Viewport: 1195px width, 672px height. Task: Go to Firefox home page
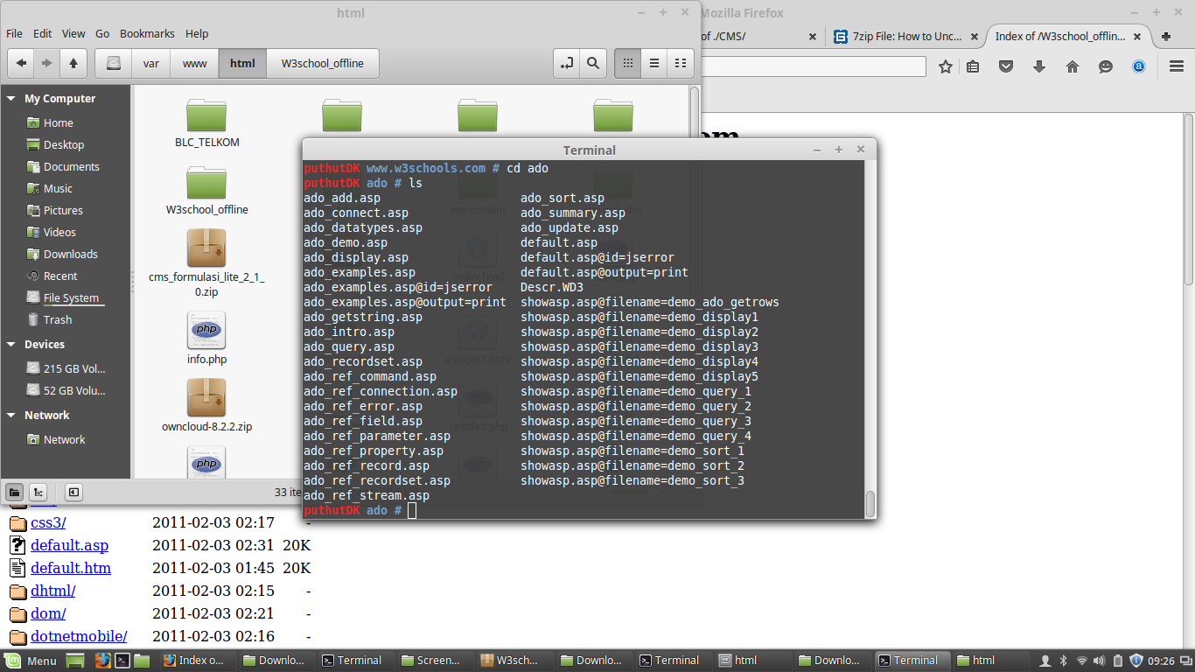click(1073, 66)
